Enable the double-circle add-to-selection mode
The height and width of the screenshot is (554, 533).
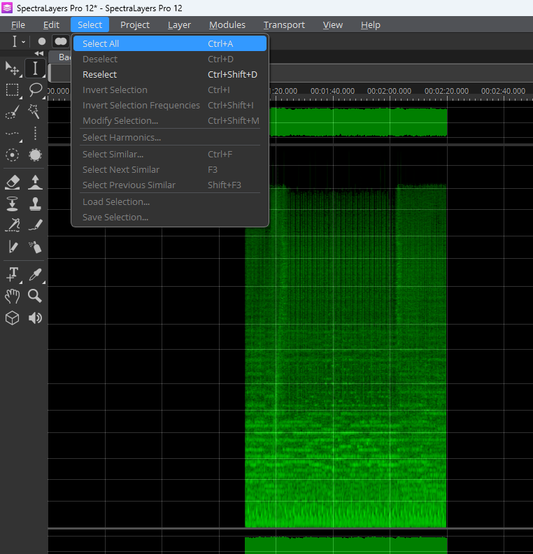(x=61, y=42)
